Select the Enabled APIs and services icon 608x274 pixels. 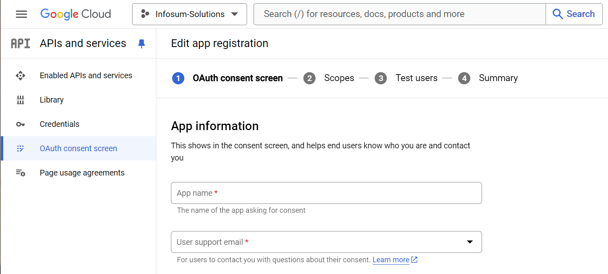[x=20, y=75]
